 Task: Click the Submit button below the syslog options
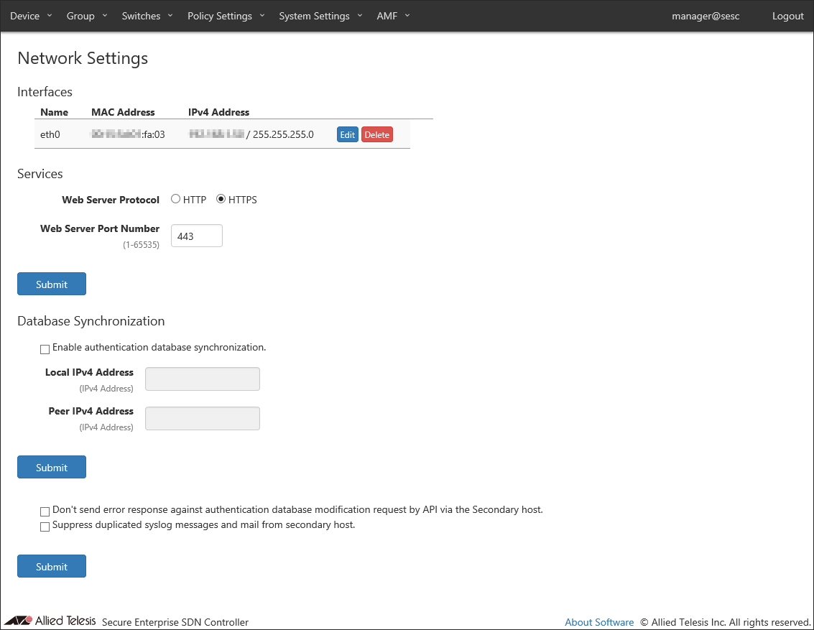click(52, 566)
